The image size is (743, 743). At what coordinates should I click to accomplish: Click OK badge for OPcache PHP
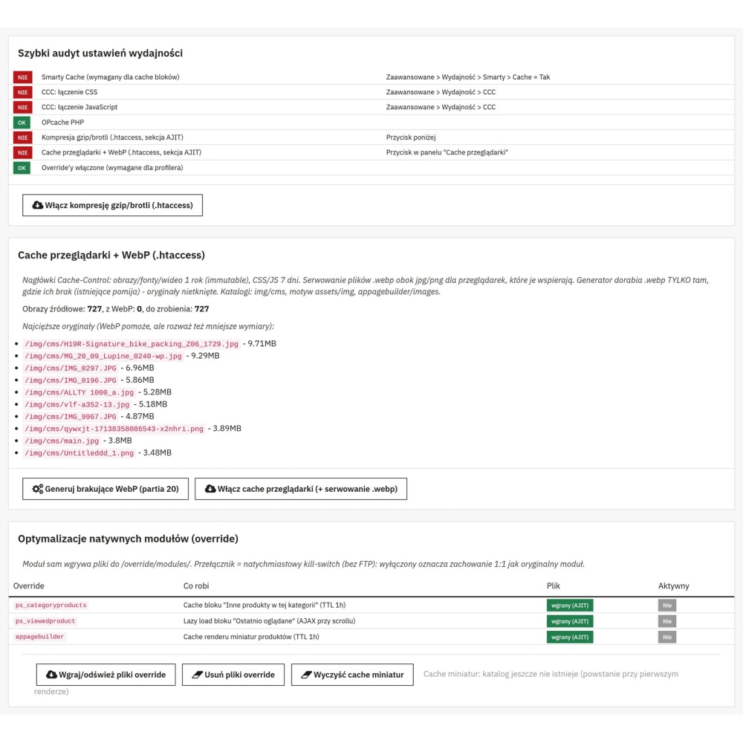[x=22, y=123]
